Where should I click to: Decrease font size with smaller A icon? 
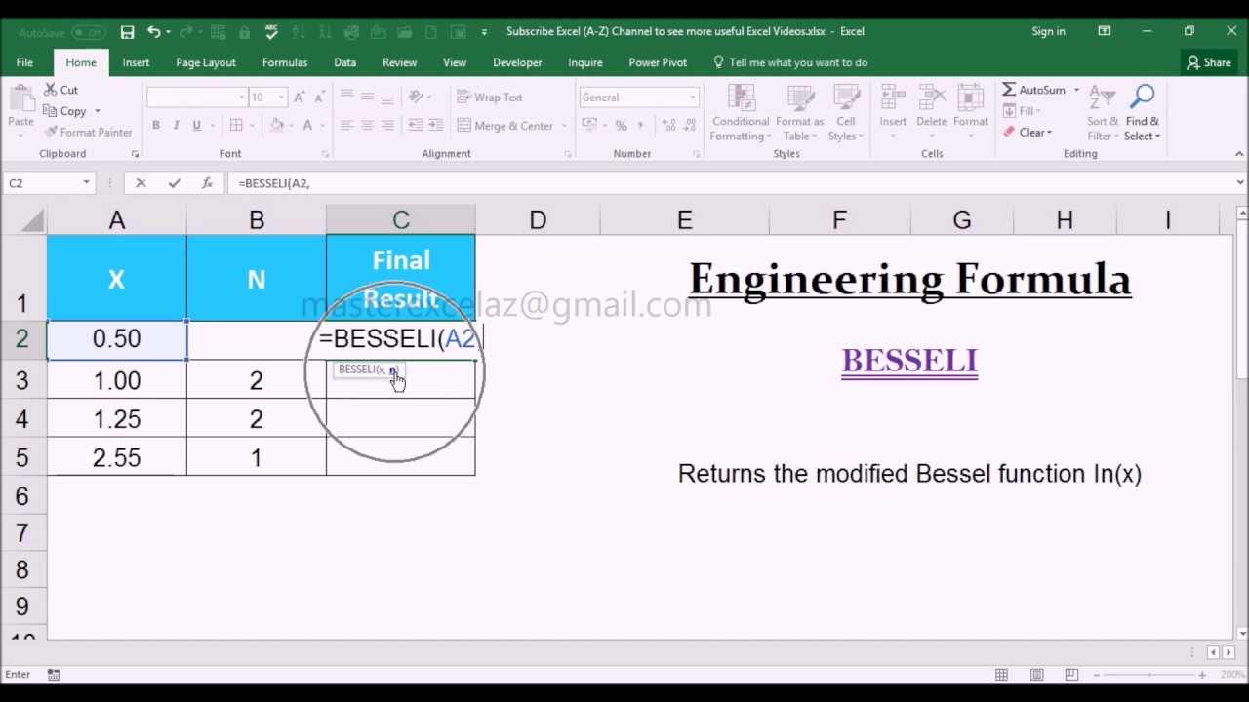pyautogui.click(x=320, y=97)
